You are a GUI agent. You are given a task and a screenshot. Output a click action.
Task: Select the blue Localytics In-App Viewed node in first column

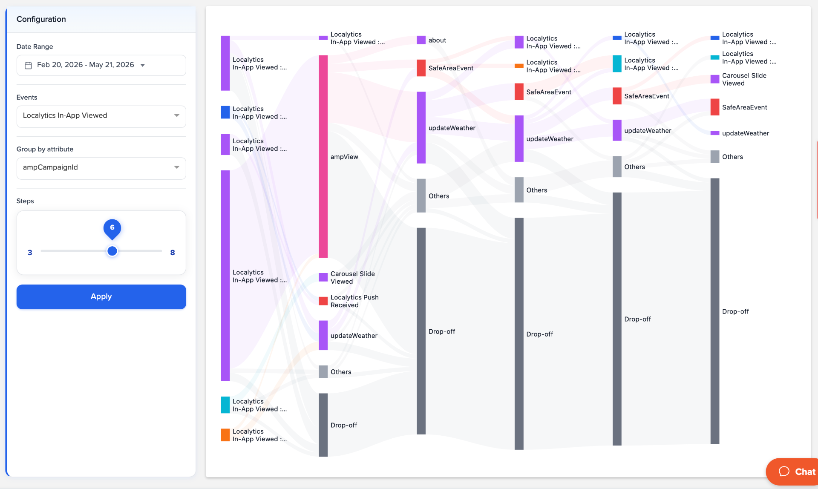(225, 112)
